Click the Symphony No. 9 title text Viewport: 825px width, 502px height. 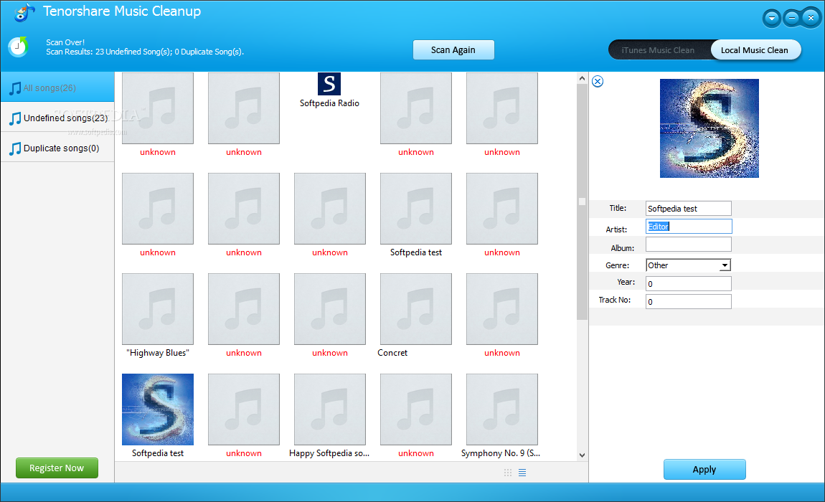point(501,453)
